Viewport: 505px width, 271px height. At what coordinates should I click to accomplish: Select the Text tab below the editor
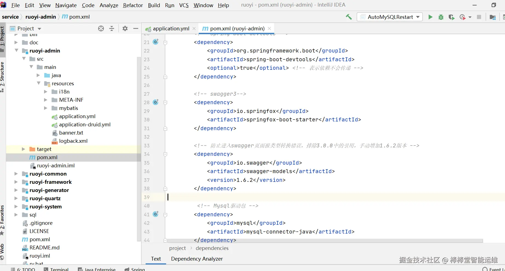point(156,259)
